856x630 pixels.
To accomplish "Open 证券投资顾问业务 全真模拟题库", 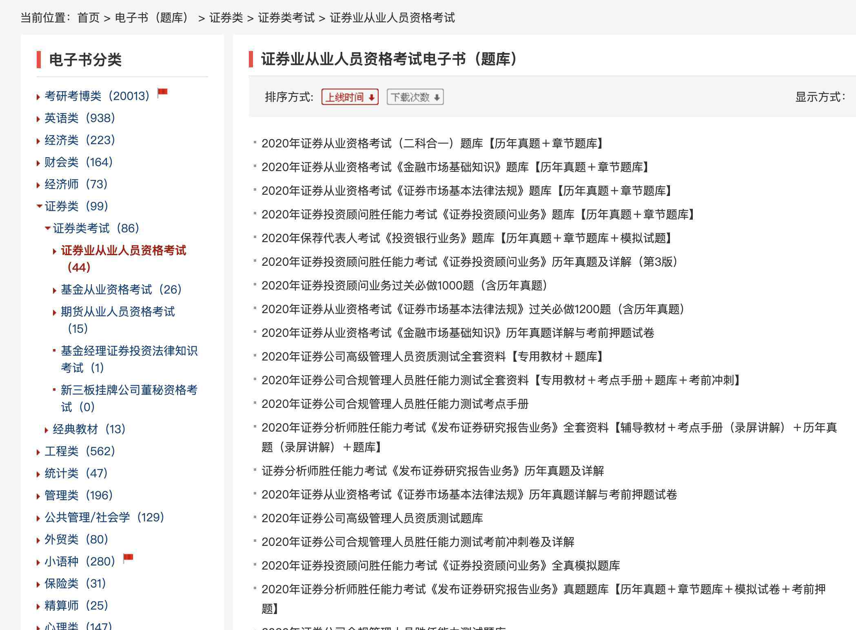I will click(441, 565).
